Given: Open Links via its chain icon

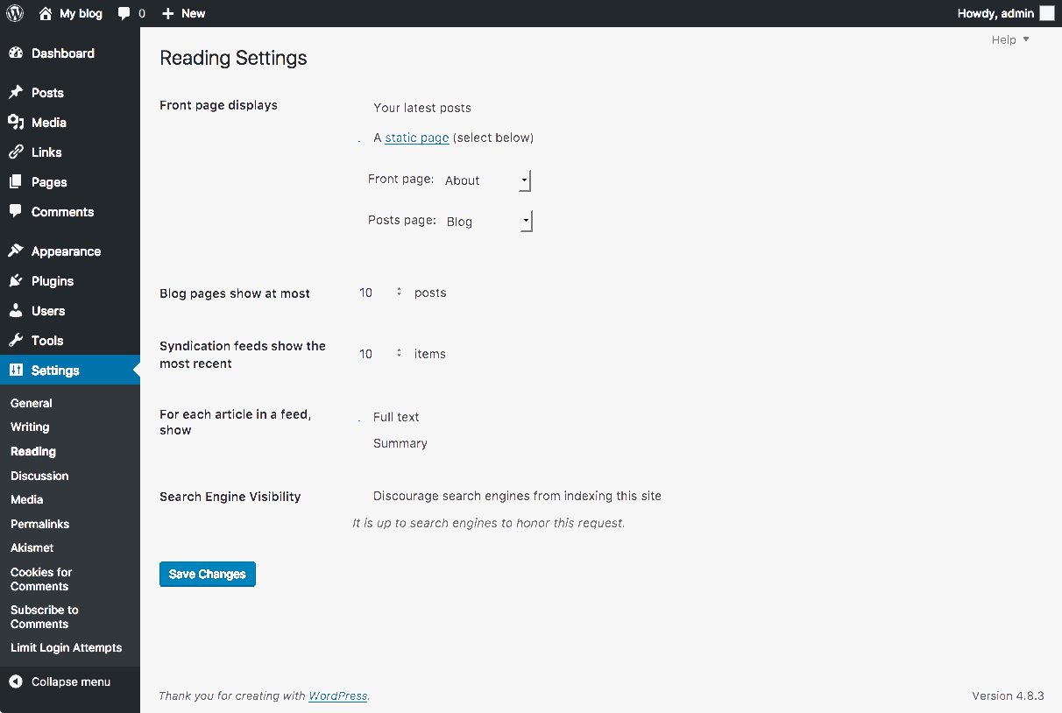Looking at the screenshot, I should 16,152.
